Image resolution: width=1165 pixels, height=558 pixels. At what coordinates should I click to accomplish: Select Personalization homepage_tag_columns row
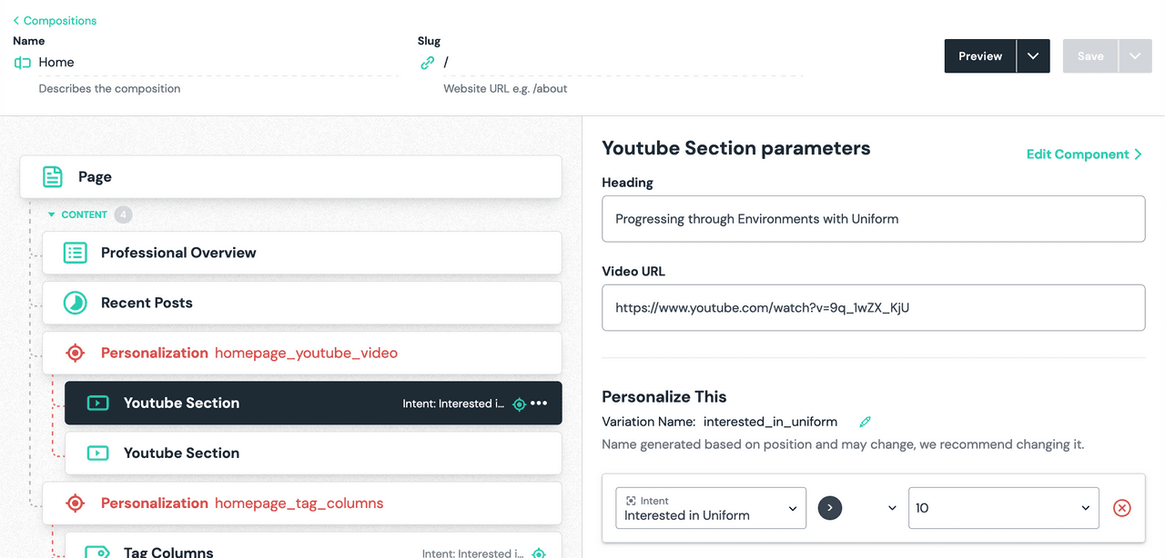click(x=301, y=503)
